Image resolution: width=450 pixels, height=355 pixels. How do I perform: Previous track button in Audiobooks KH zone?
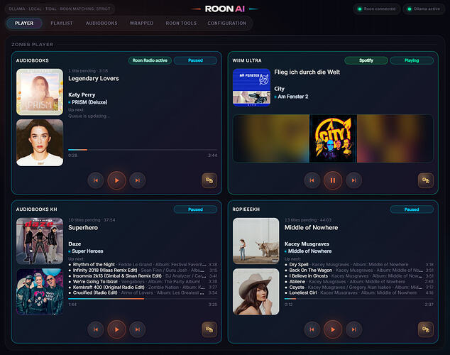click(96, 329)
